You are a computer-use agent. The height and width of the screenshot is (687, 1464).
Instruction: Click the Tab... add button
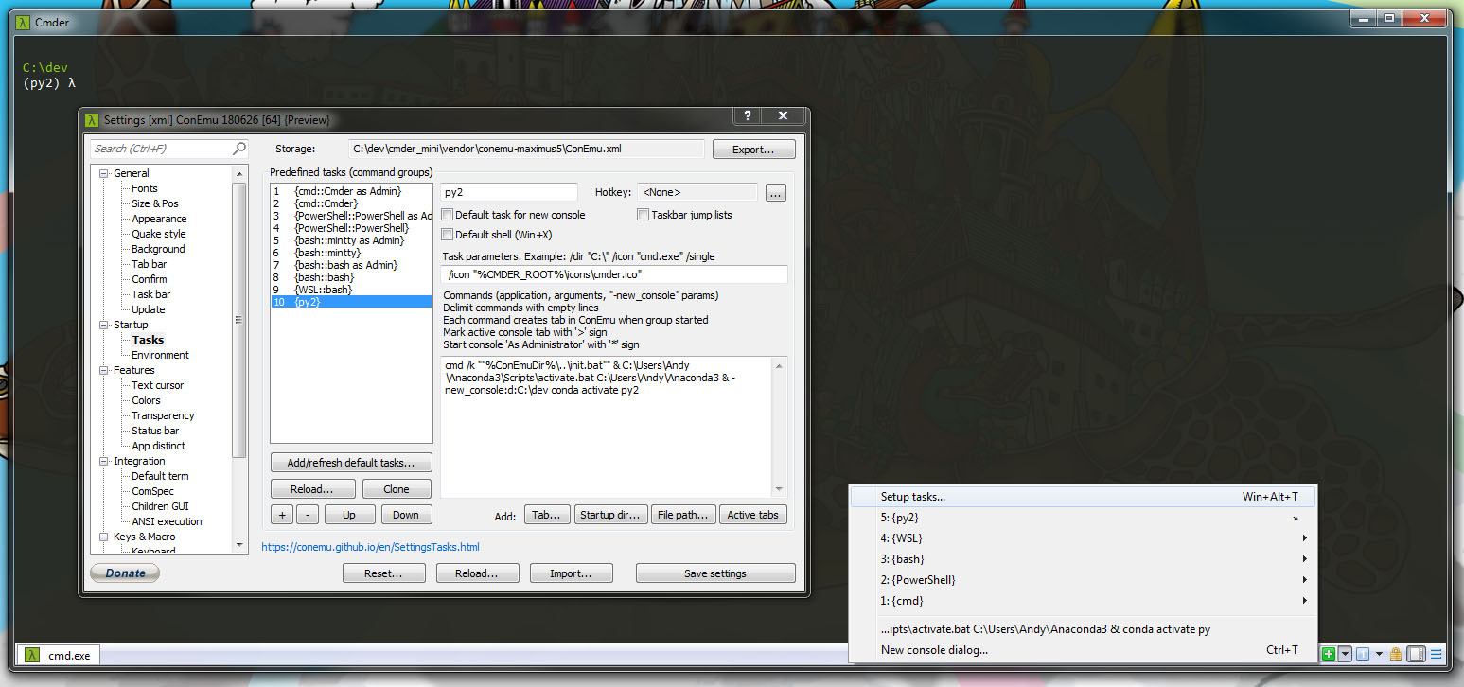[547, 515]
